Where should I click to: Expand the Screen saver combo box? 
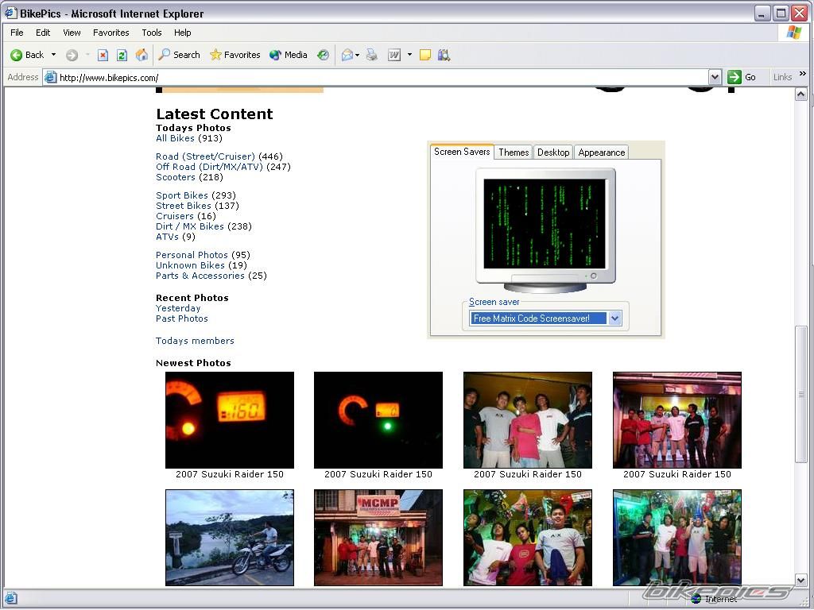(x=614, y=319)
